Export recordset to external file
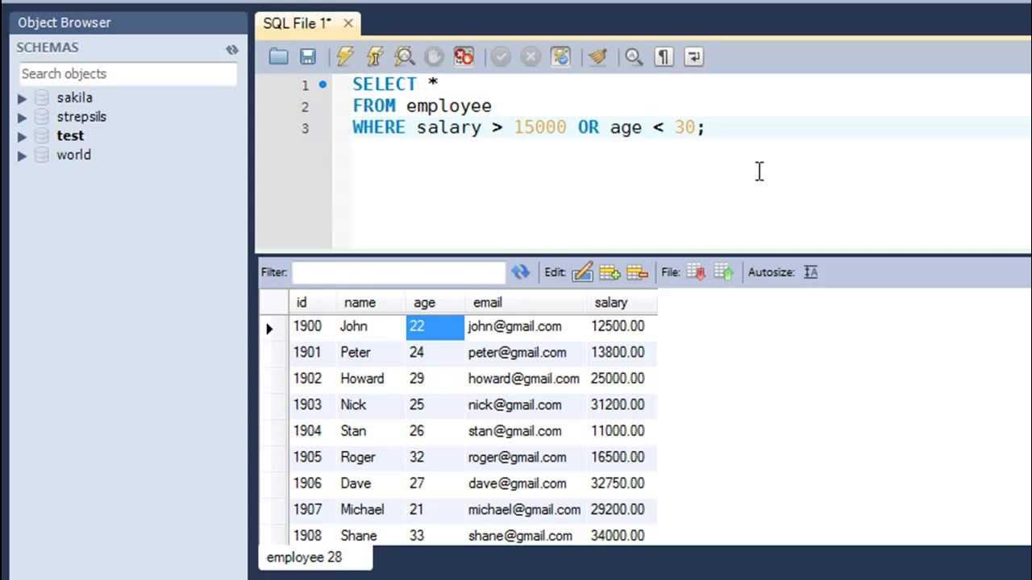The height and width of the screenshot is (580, 1032). [696, 272]
